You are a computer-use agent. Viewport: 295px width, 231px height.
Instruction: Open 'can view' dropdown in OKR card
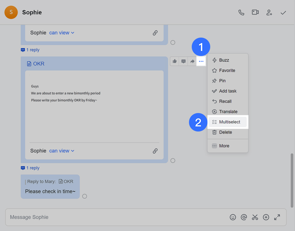tap(62, 151)
